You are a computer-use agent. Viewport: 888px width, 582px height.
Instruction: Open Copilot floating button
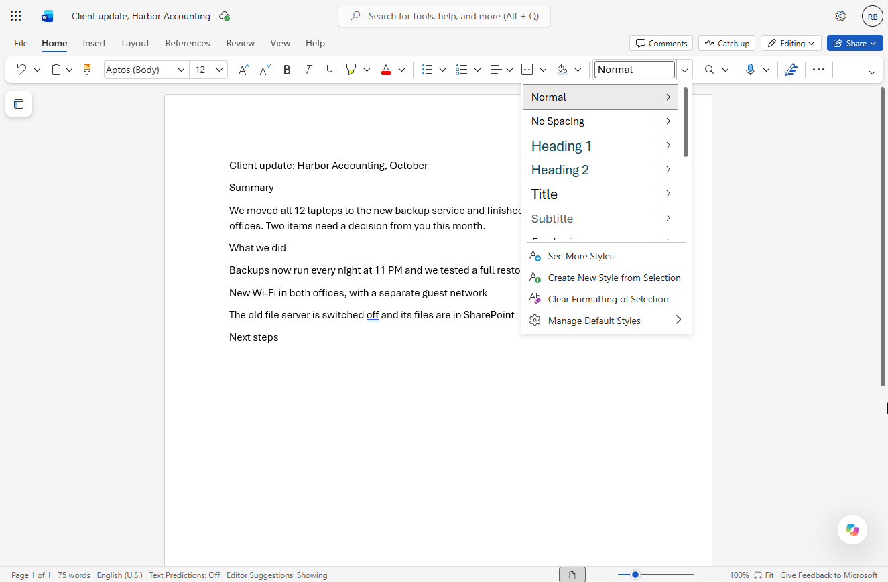coord(852,530)
